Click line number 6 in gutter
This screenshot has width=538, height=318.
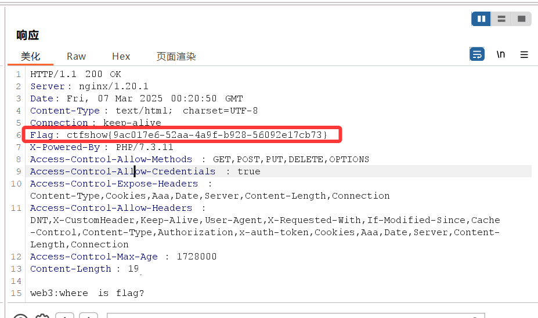tap(19, 135)
